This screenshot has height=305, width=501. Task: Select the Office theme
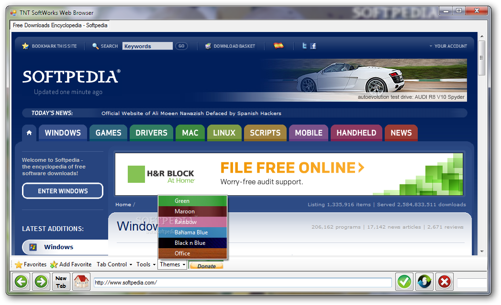[x=193, y=253]
